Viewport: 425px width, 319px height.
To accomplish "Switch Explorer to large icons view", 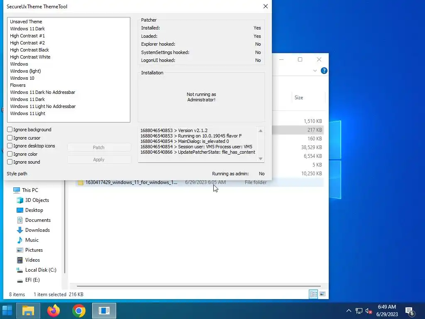I will coord(322,294).
